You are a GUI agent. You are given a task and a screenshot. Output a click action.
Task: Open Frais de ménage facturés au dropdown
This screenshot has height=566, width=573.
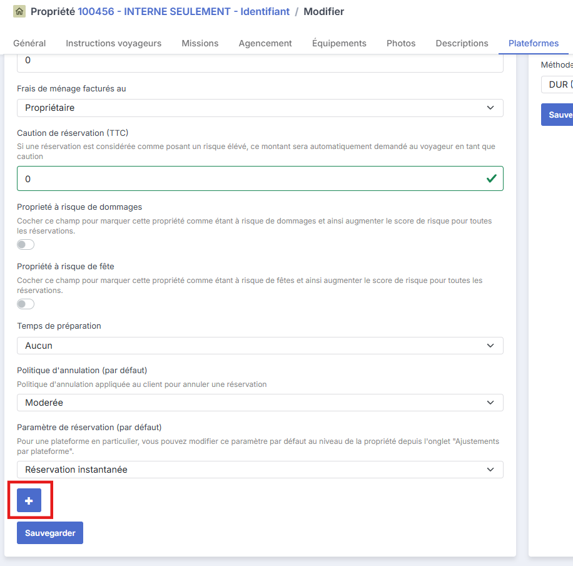point(260,108)
